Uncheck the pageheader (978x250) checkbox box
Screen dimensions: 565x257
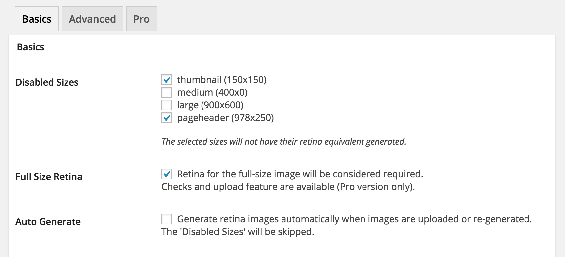(167, 118)
